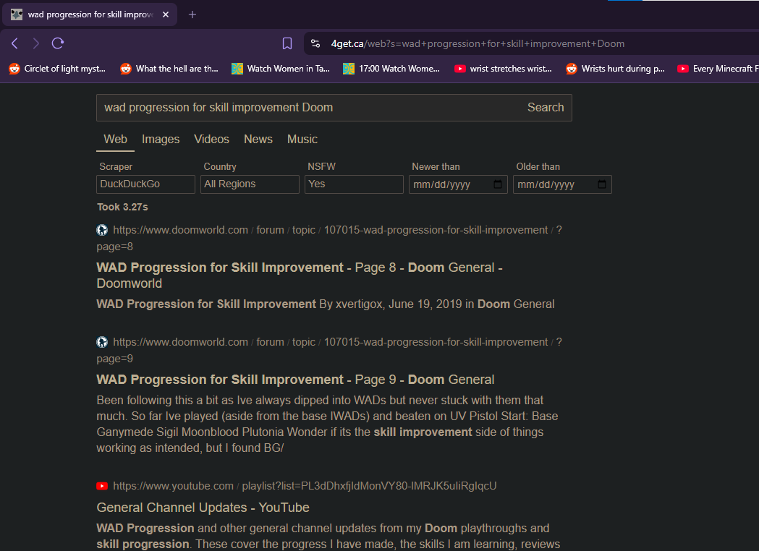This screenshot has width=759, height=551.
Task: Open the Country dropdown showing All Regions
Action: pyautogui.click(x=250, y=184)
